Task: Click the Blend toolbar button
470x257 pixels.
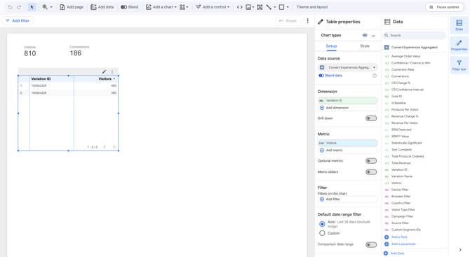Action: click(x=130, y=7)
